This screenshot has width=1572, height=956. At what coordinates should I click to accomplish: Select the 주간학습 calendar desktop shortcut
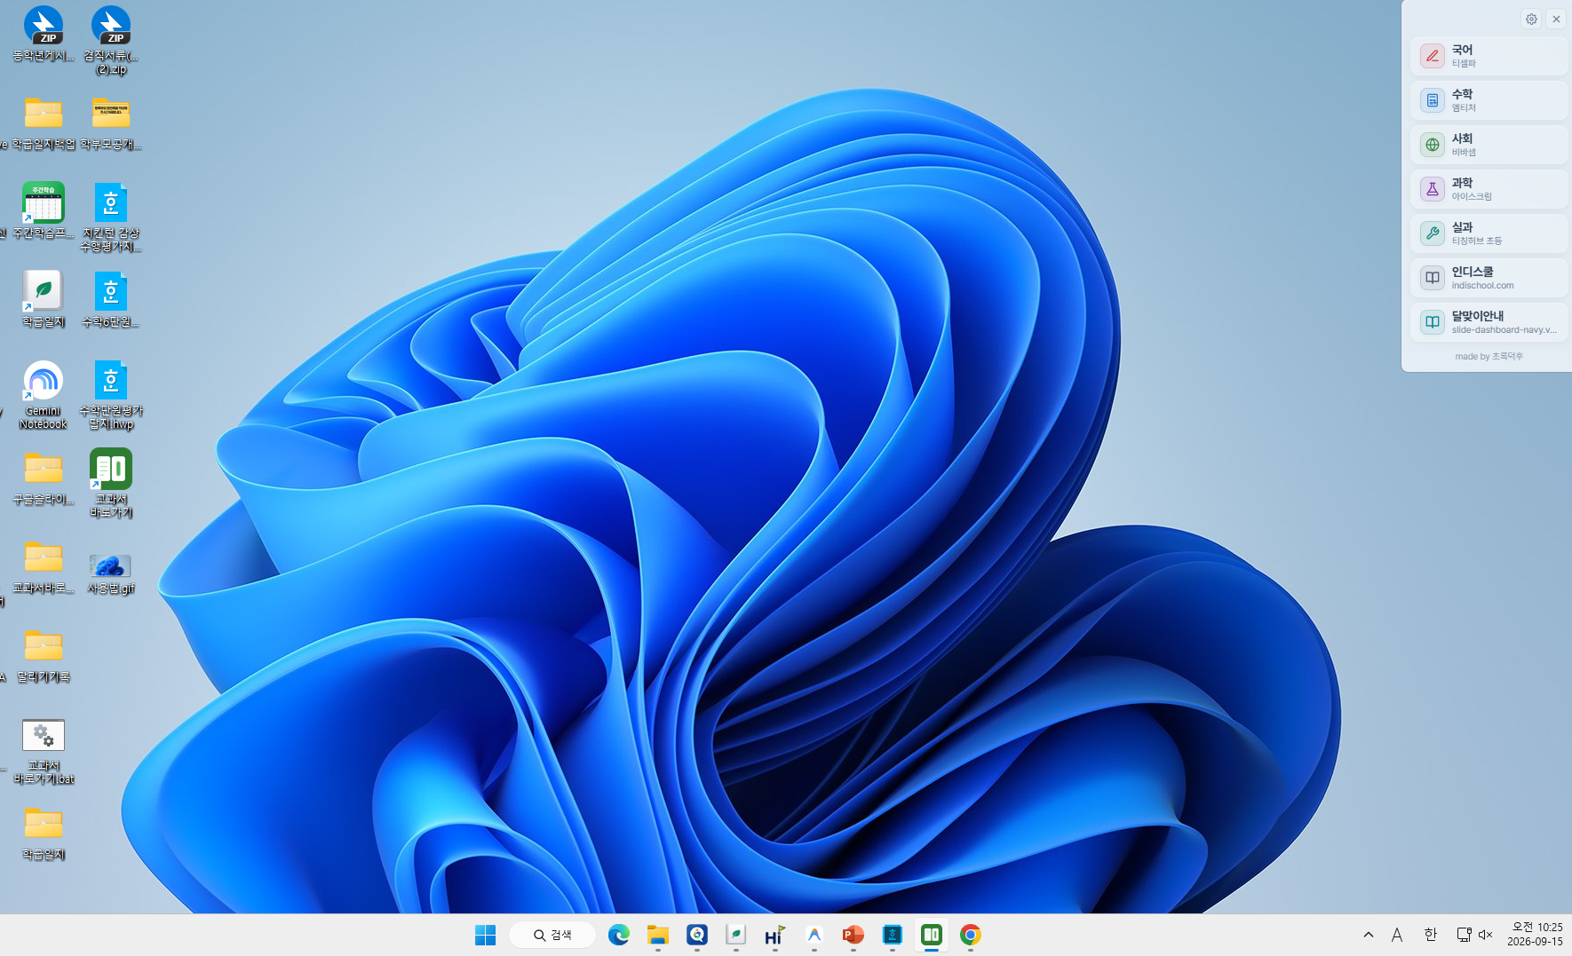click(x=44, y=211)
